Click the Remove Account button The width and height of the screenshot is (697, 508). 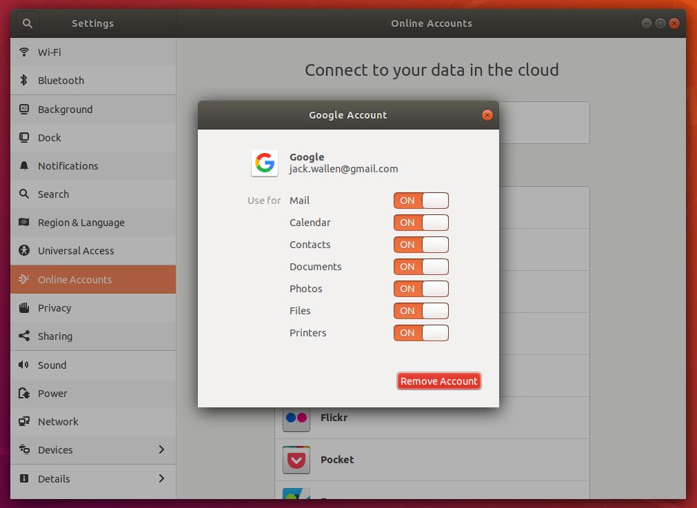tap(438, 381)
